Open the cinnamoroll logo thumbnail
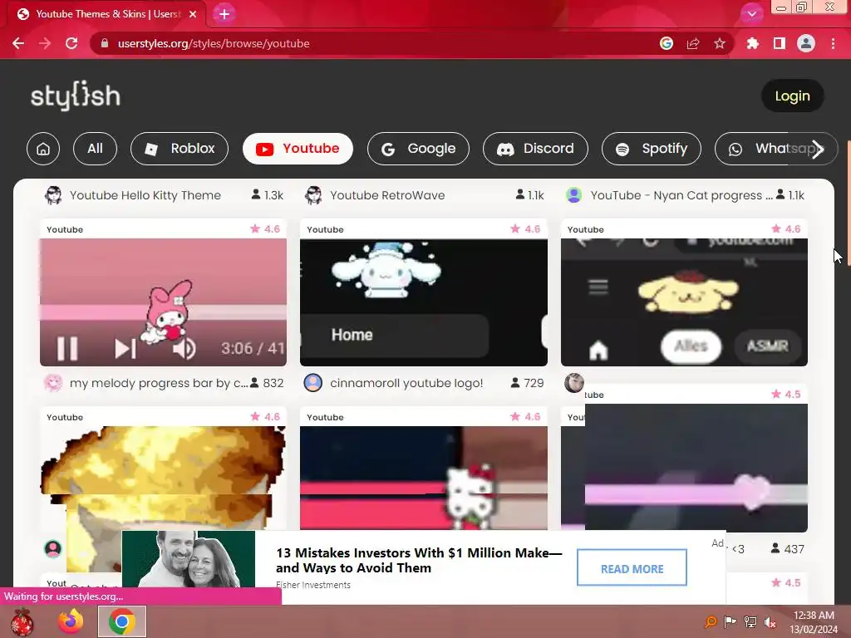Image resolution: width=851 pixels, height=638 pixels. tap(423, 302)
